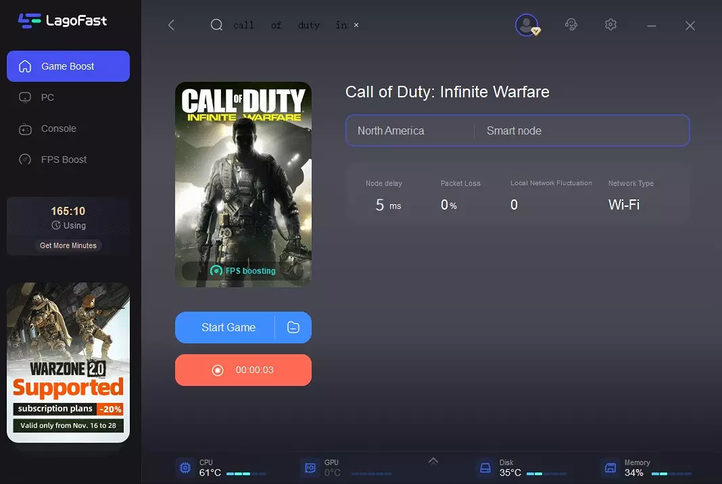Open customer support headset icon
Screen dimensions: 722x484
(571, 24)
